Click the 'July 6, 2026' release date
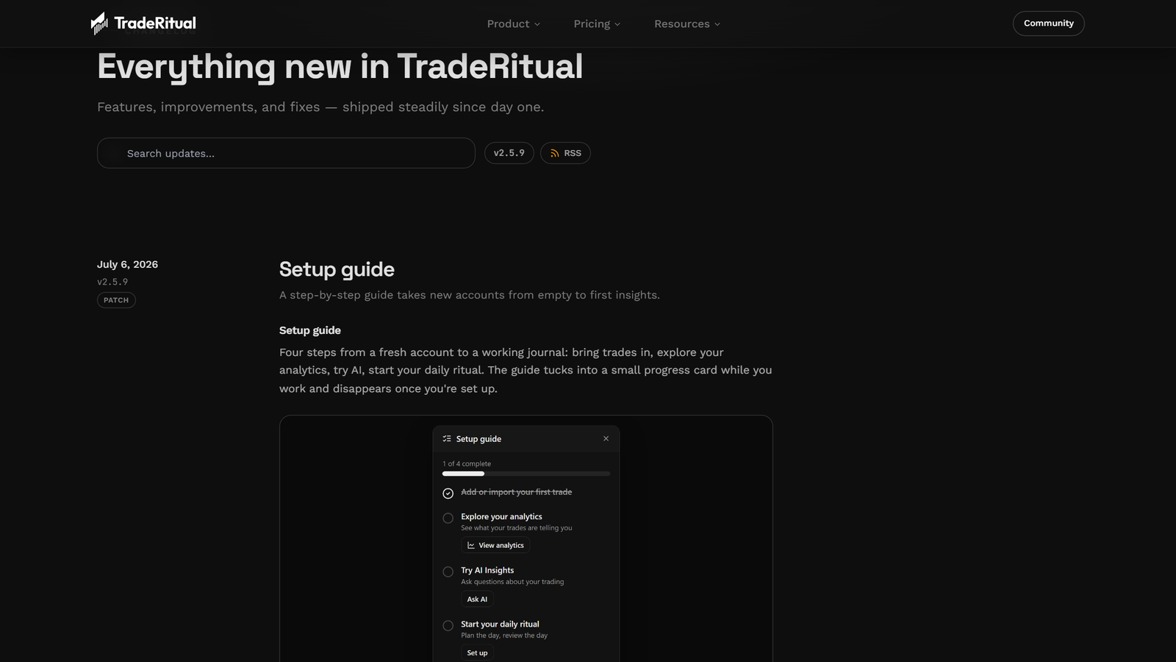This screenshot has width=1176, height=662. pyautogui.click(x=127, y=264)
